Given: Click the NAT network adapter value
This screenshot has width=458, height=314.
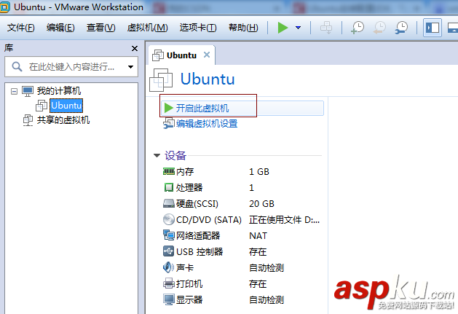Looking at the screenshot, I should pos(258,235).
